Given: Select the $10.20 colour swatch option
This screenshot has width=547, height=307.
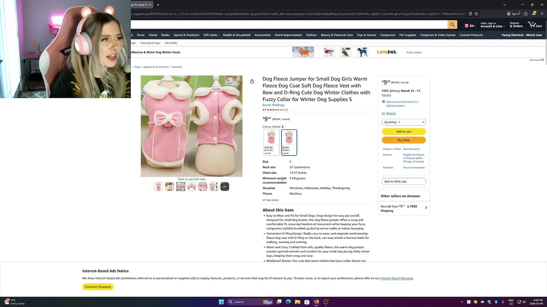Looking at the screenshot, I should pos(271,142).
